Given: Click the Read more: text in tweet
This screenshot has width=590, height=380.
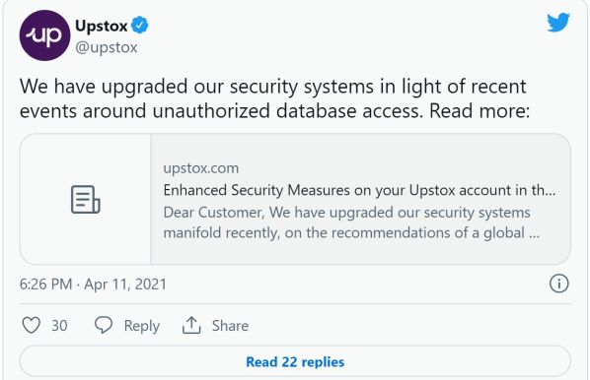Looking at the screenshot, I should point(479,111).
